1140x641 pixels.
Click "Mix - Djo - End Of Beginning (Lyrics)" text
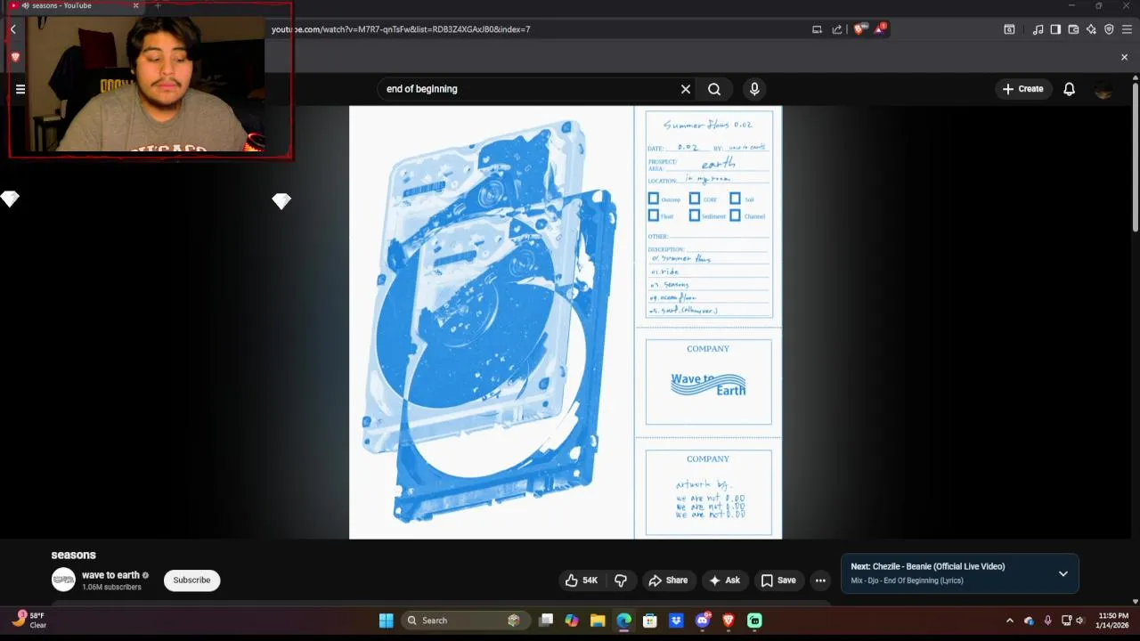[x=907, y=580]
